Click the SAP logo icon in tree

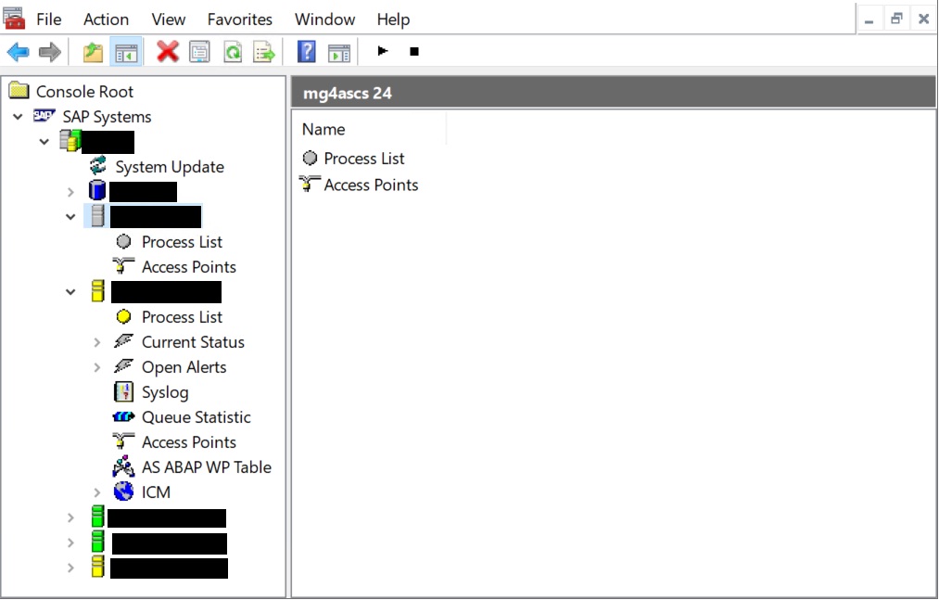point(44,115)
